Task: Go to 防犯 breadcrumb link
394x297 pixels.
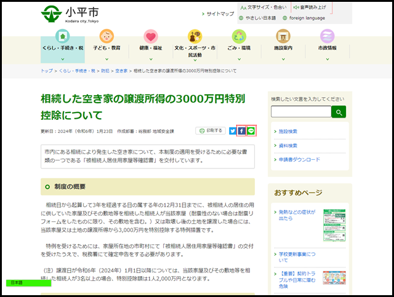Action: click(x=105, y=71)
